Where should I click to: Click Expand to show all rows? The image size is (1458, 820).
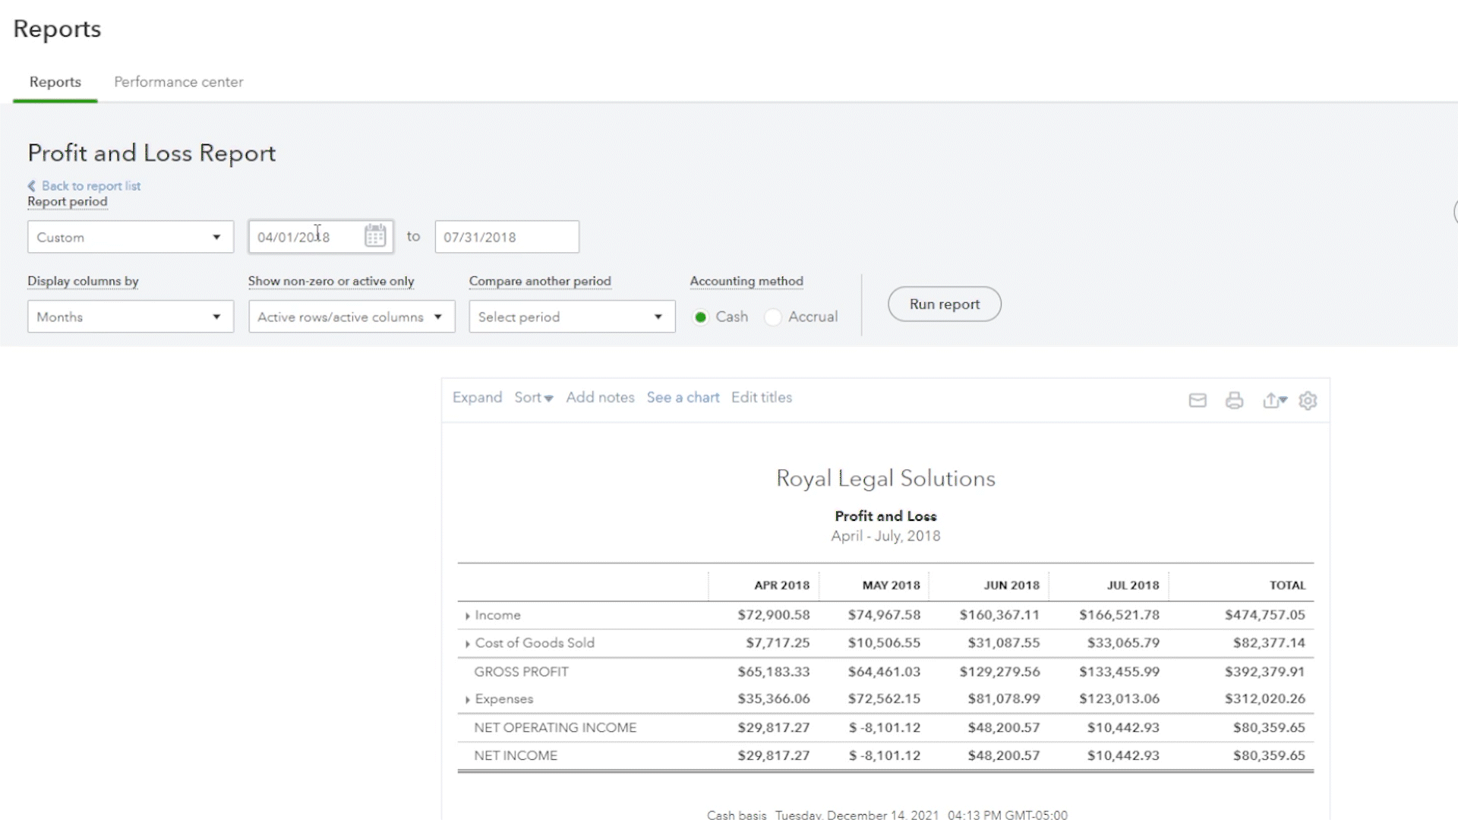[x=477, y=397]
